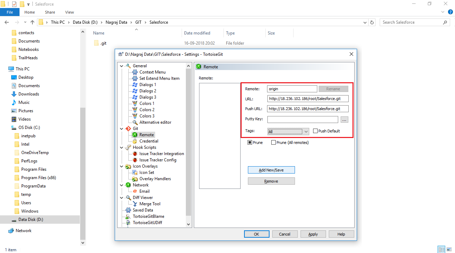The width and height of the screenshot is (455, 253).
Task: Click the Remove button
Action: [271, 181]
